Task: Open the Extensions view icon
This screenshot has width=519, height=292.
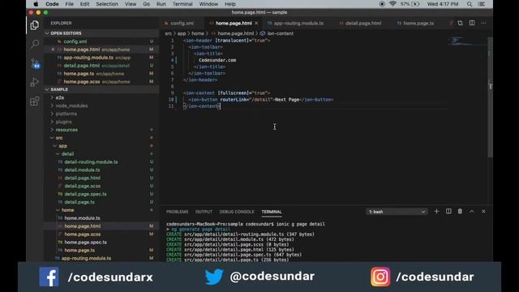Action: pyautogui.click(x=34, y=101)
